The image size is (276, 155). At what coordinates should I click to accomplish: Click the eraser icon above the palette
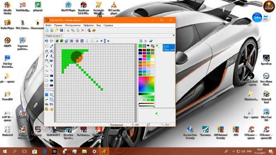point(151,41)
